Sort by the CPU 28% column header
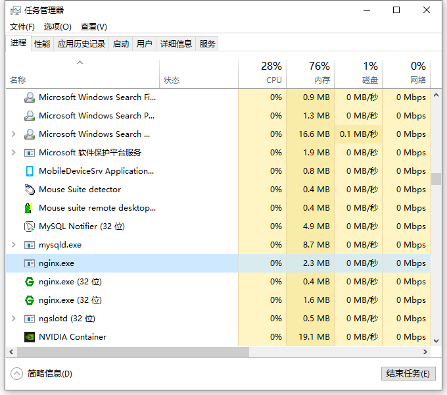447x395 pixels. (262, 74)
